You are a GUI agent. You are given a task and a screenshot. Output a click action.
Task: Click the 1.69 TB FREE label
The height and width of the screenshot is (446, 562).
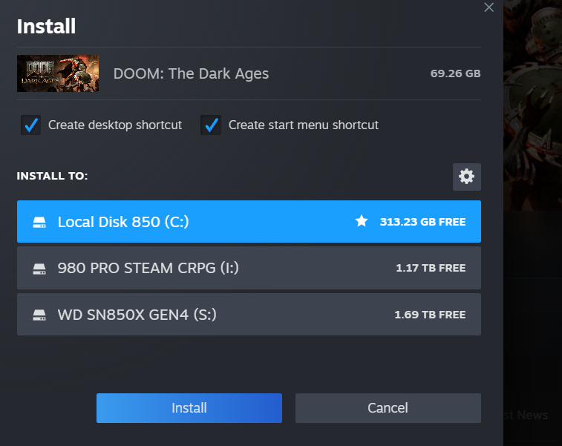(430, 315)
